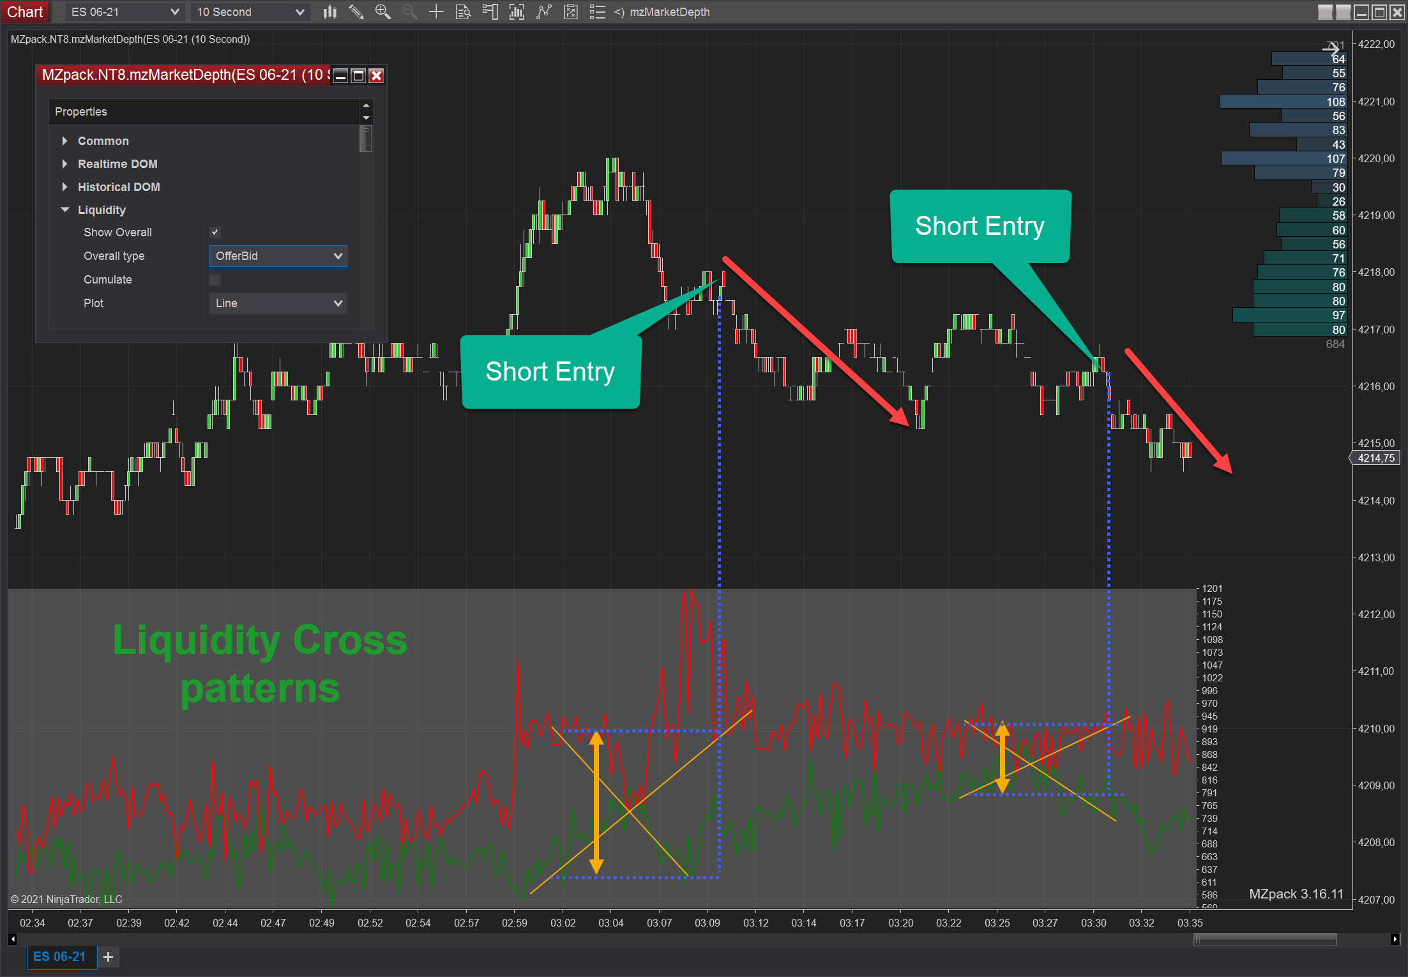Expand the Common section
The height and width of the screenshot is (977, 1408).
(64, 141)
